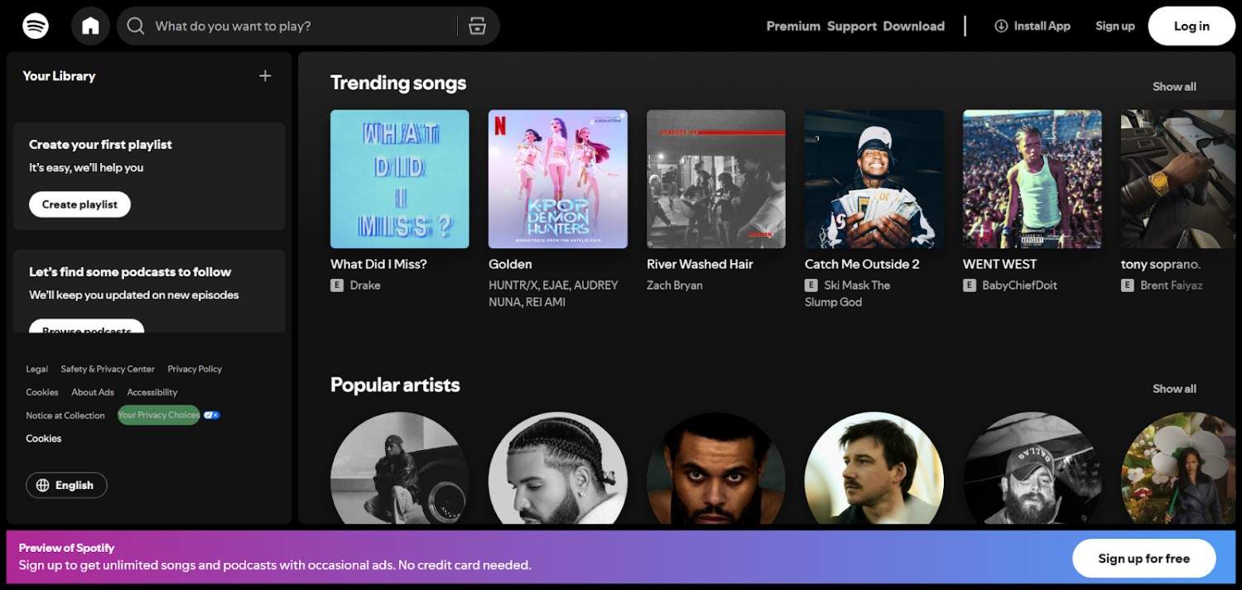The width and height of the screenshot is (1242, 590).
Task: Open the Download menu item
Action: point(913,26)
